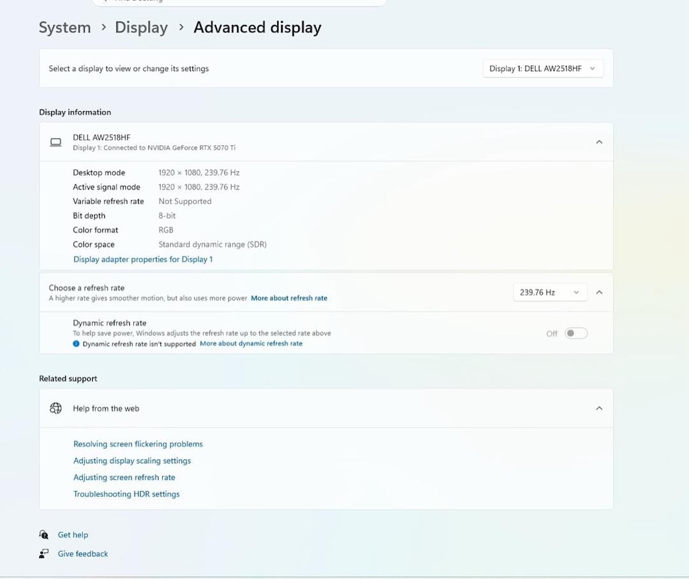Click the monitor icon beside DELL AW2518HF
Image resolution: width=689 pixels, height=579 pixels.
click(x=56, y=143)
